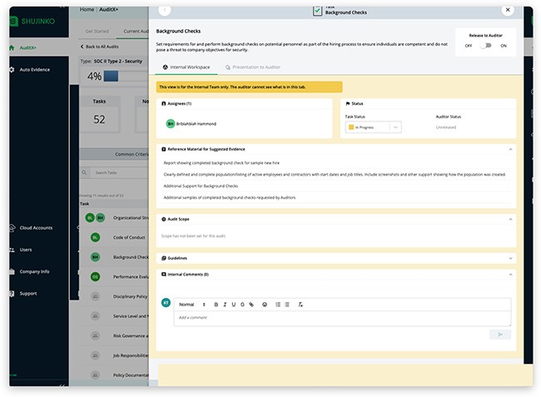Viewport: 541px width, 397px height.
Task: Click the back arrow in task panel
Action: pyautogui.click(x=164, y=9)
